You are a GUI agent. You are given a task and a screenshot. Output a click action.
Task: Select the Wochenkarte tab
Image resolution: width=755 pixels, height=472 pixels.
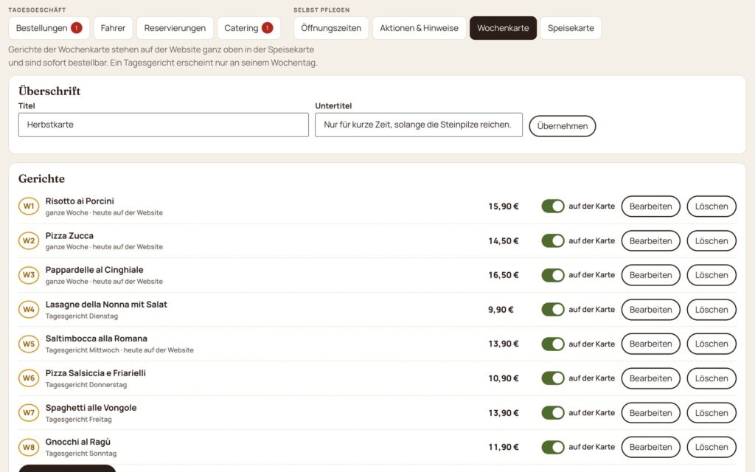(503, 28)
